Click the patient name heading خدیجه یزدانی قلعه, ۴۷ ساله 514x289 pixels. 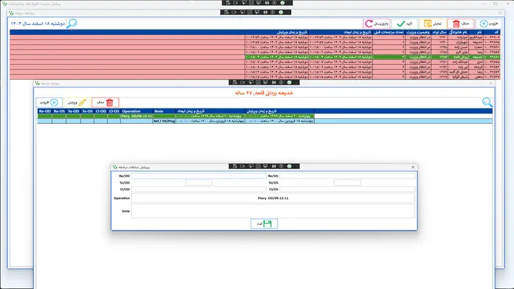click(264, 92)
